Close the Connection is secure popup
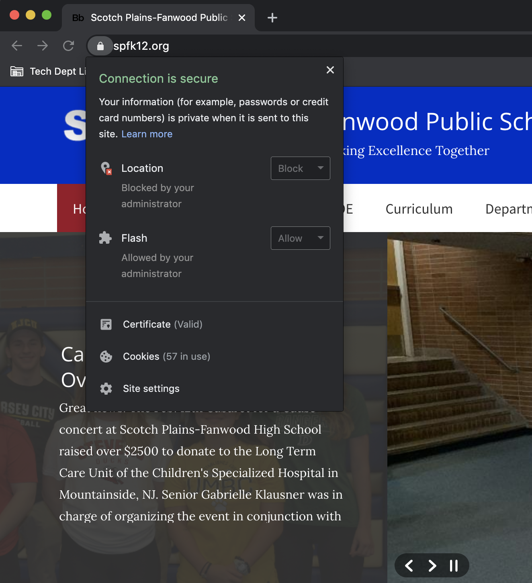The image size is (532, 583). pos(330,70)
